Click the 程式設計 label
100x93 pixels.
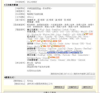coord(32,36)
